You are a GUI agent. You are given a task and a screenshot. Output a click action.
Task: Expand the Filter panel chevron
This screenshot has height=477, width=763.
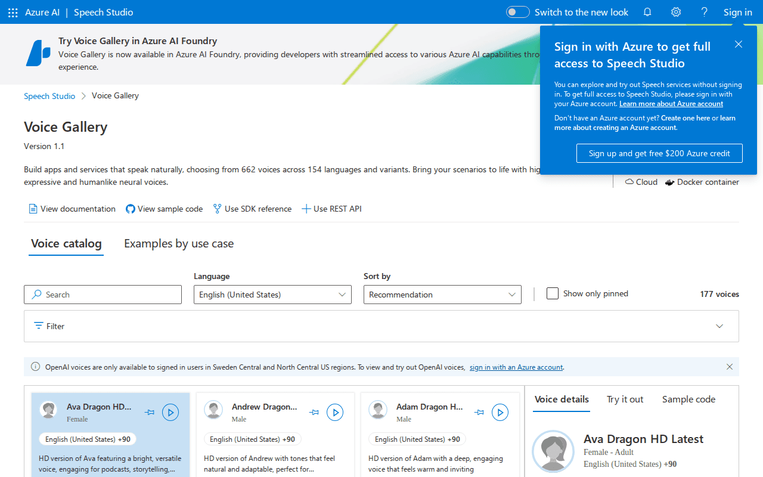tap(719, 326)
